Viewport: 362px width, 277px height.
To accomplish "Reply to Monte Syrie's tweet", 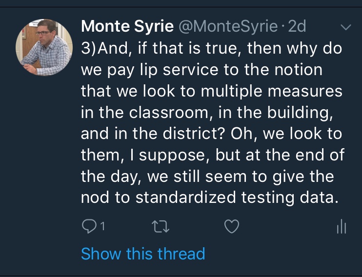I will (89, 226).
